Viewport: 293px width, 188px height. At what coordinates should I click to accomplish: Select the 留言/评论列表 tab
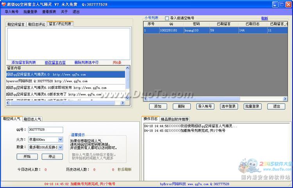coord(60,24)
